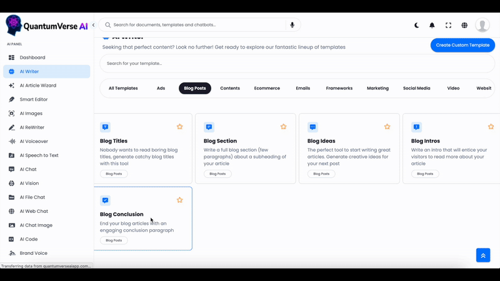Mark Blog Conclusion as favorite

click(x=179, y=200)
